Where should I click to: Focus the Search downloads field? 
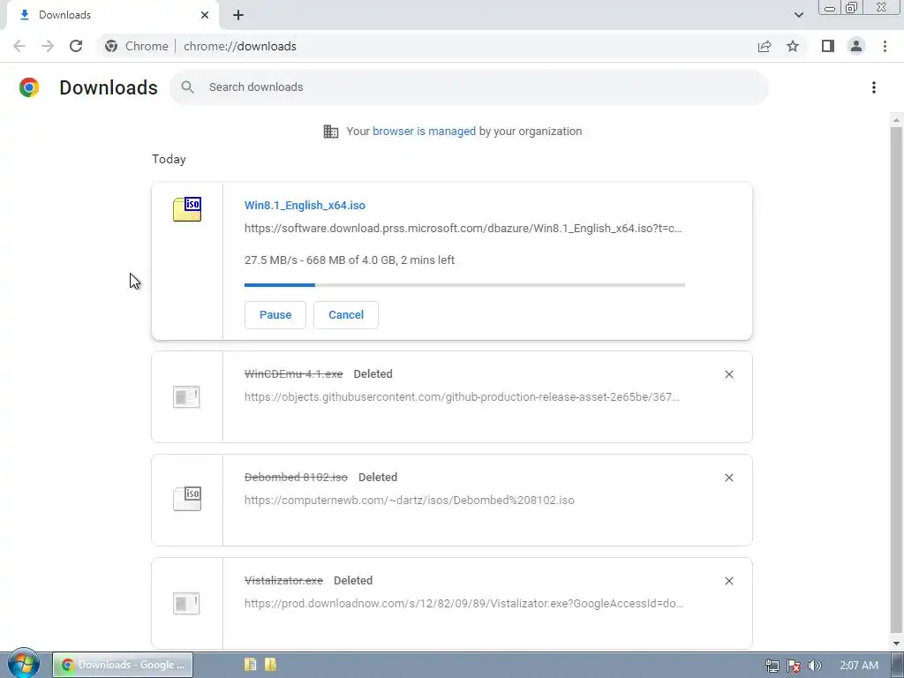pos(469,87)
